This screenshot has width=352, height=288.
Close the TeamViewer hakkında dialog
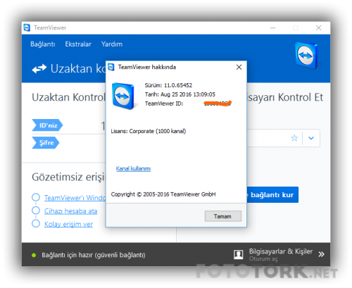click(239, 68)
